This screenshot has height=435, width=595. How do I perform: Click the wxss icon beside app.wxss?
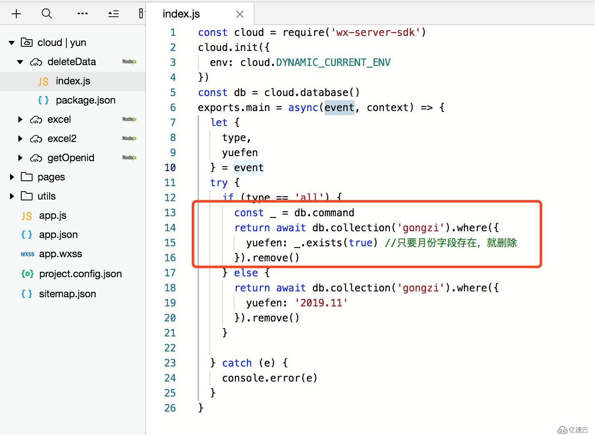28,254
